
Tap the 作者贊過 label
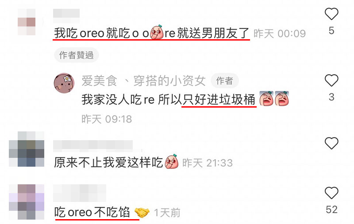[x=76, y=55]
